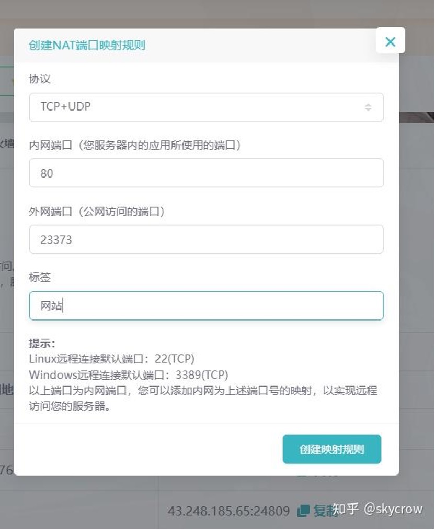Click the 内网端口 label above the 80 field

[135, 146]
